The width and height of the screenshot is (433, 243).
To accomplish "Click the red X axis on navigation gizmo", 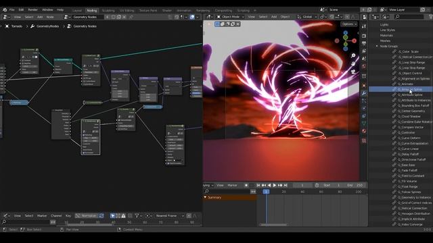I will [x=355, y=40].
